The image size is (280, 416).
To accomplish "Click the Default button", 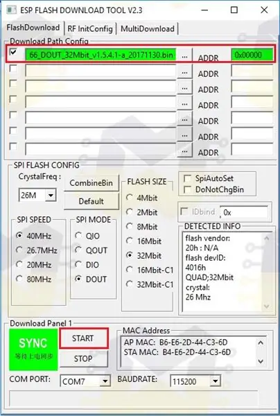I will click(91, 201).
